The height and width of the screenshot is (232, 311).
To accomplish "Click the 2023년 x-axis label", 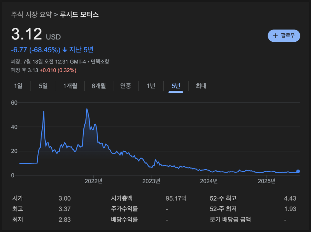I will click(151, 181).
